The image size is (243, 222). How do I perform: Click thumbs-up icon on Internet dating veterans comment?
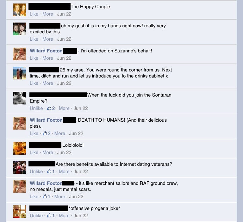[49, 171]
